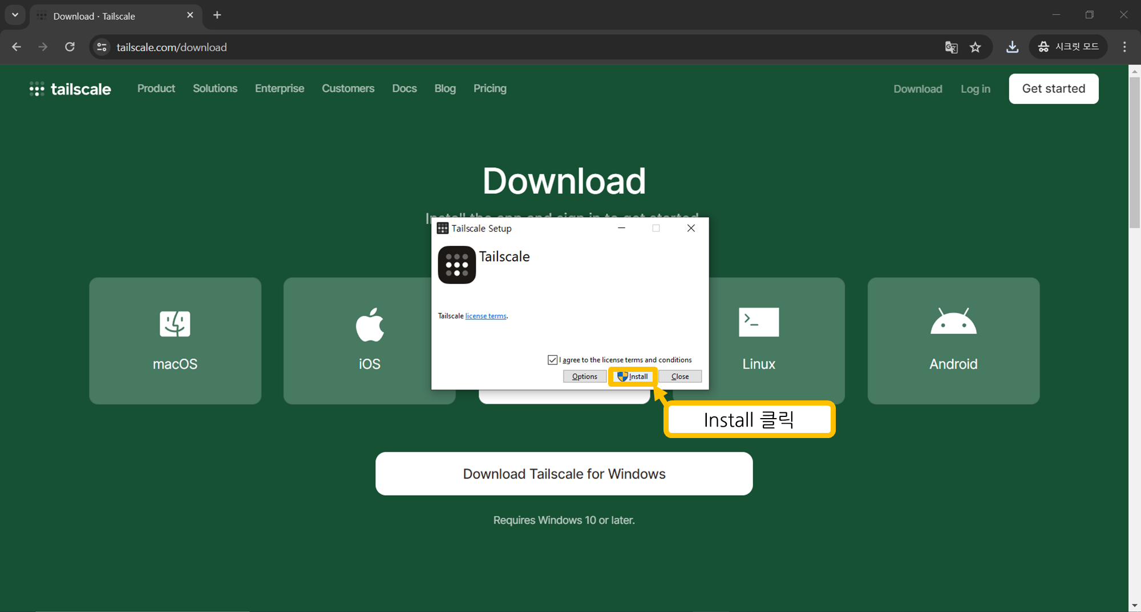1141x612 pixels.
Task: Click scrollbar down arrow
Action: (x=1135, y=605)
